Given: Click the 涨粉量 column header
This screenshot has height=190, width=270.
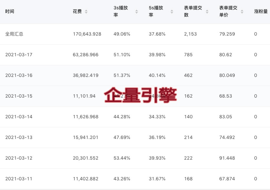Looking at the screenshot, I should click(x=261, y=12).
